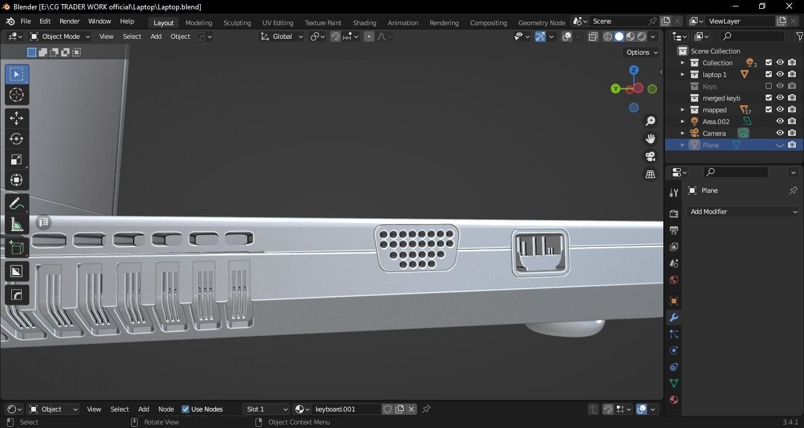Open the viewport Select menu
804x428 pixels.
pos(132,36)
